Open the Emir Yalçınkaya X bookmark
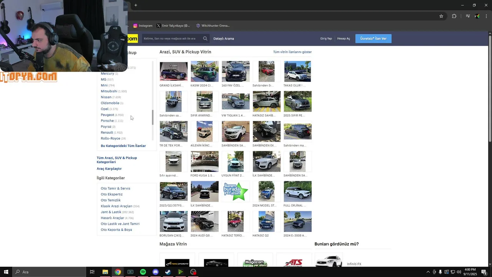Screen dimensions: 492x277 pyautogui.click(x=173, y=26)
